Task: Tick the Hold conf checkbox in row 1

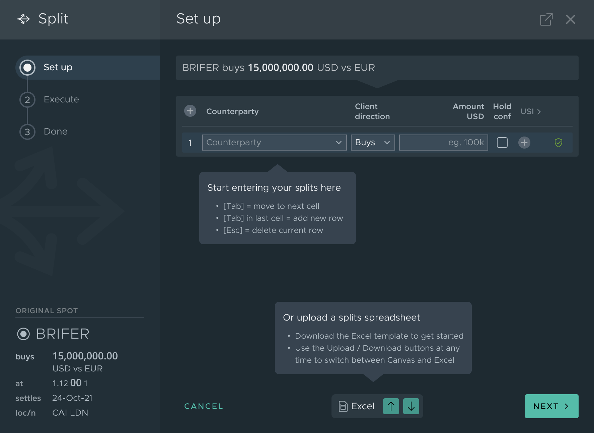Action: coord(502,143)
